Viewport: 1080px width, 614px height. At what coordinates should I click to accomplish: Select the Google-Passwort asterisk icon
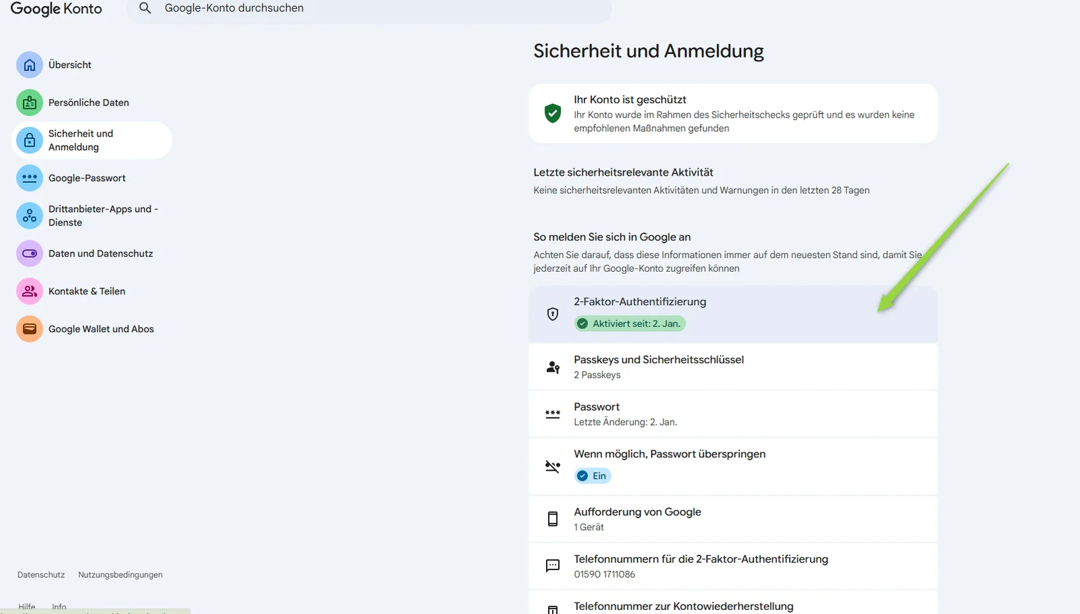[x=30, y=178]
